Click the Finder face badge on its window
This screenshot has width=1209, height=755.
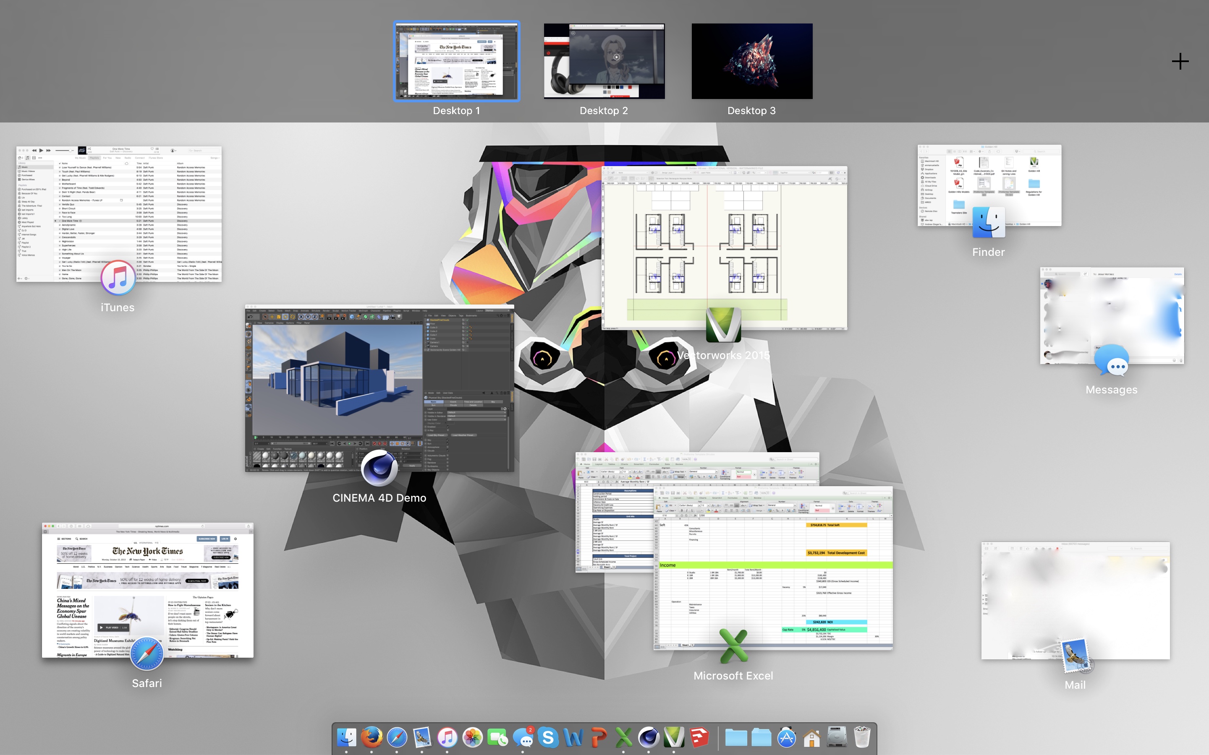[x=989, y=223]
